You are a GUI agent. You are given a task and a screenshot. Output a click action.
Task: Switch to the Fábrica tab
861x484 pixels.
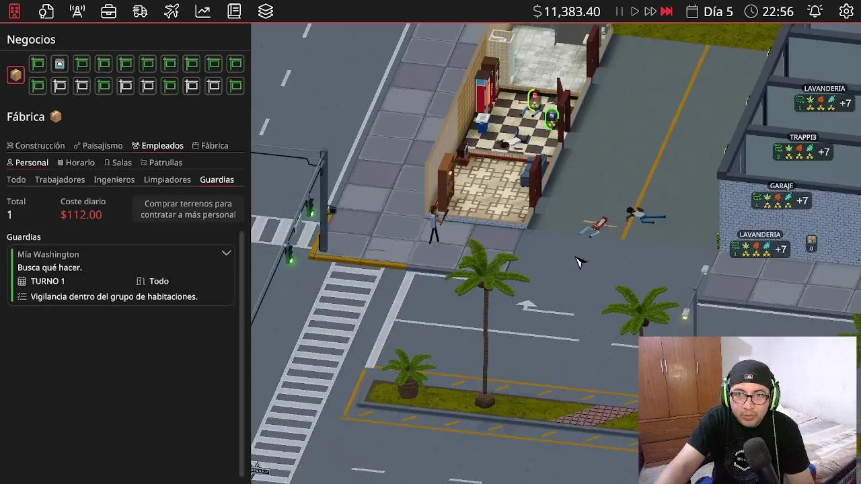pyautogui.click(x=210, y=145)
